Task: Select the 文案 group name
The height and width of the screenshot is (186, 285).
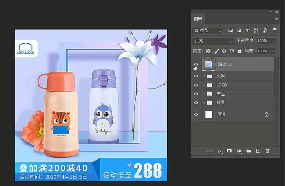Action: coord(221,76)
